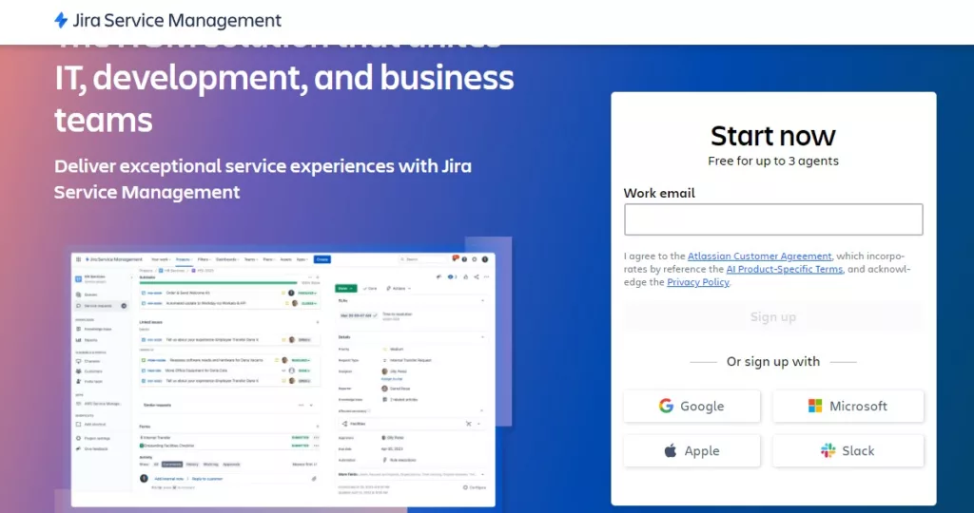This screenshot has width=974, height=513.
Task: Open the Atlassian Customer Agreement link
Action: [x=759, y=256]
